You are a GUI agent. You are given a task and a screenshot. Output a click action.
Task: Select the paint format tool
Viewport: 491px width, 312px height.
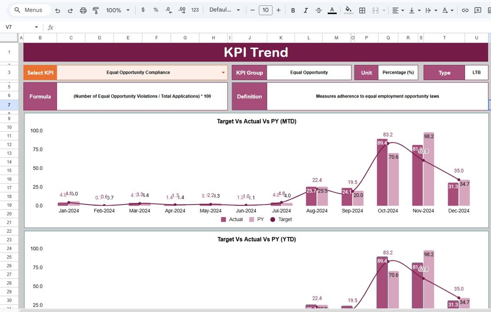click(96, 10)
